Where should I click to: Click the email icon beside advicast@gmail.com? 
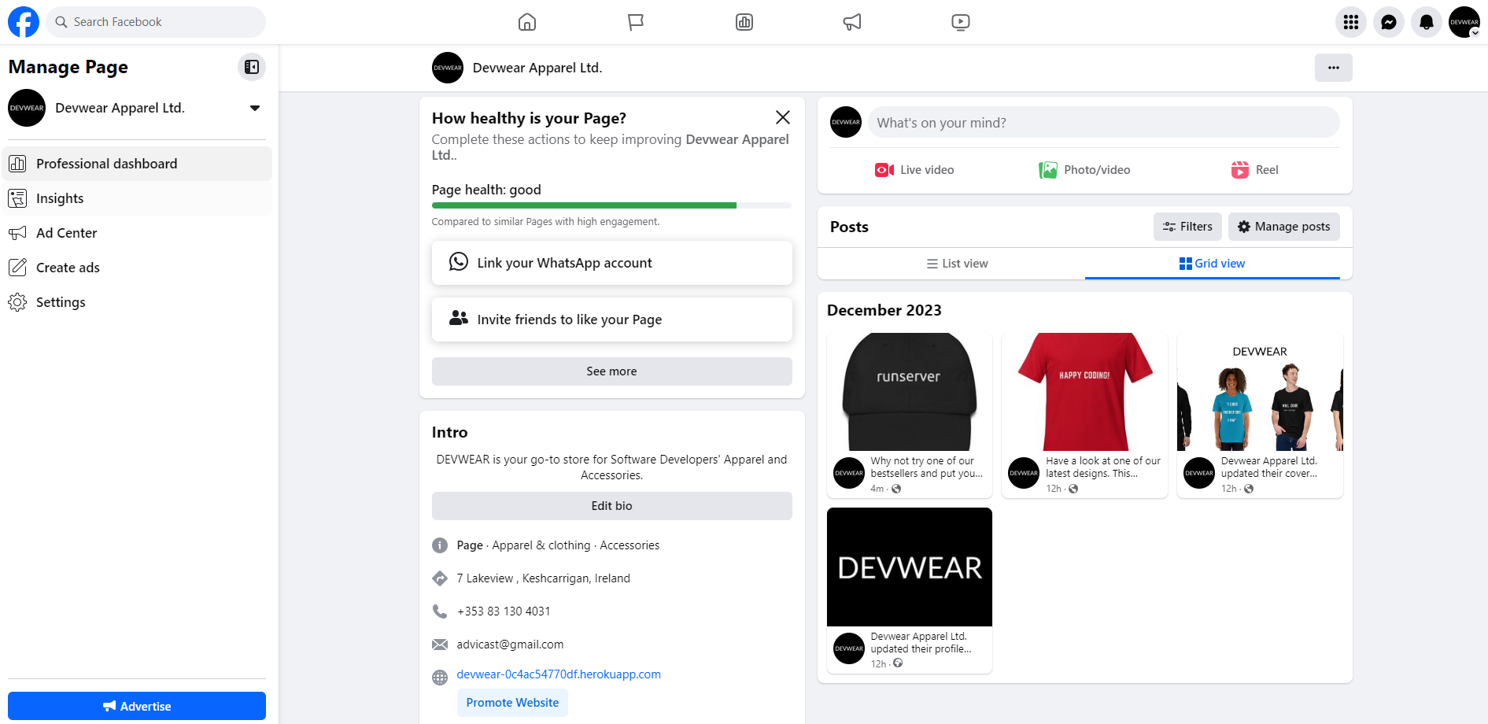(x=440, y=645)
